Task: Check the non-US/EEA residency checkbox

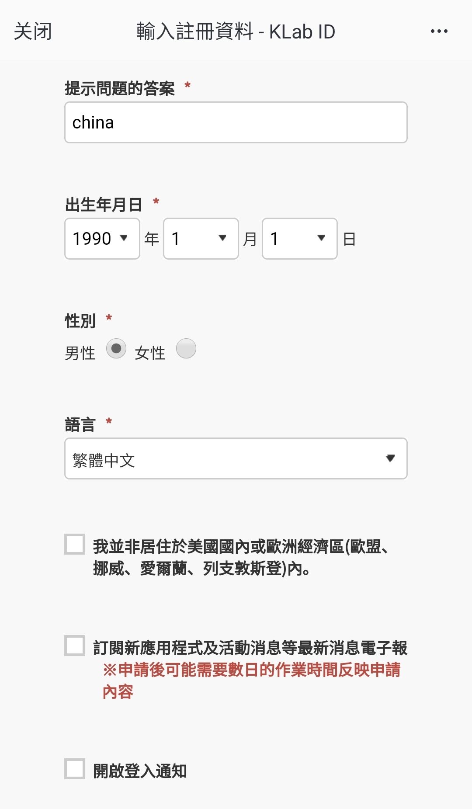Action: (75, 544)
